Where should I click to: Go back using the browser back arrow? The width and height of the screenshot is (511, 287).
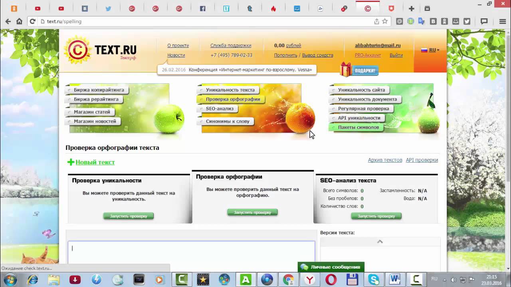click(8, 22)
